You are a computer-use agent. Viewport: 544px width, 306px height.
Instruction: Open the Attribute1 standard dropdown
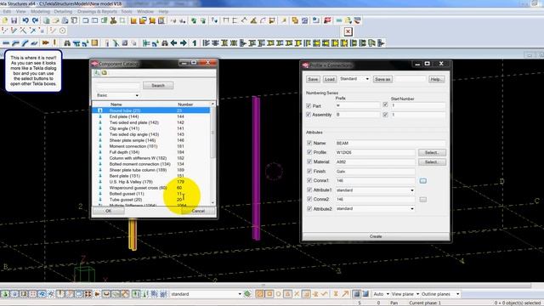coord(375,190)
